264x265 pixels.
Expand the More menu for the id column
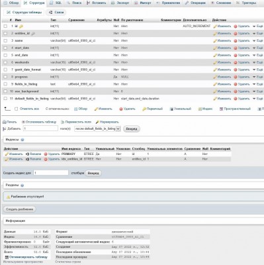coord(257,26)
